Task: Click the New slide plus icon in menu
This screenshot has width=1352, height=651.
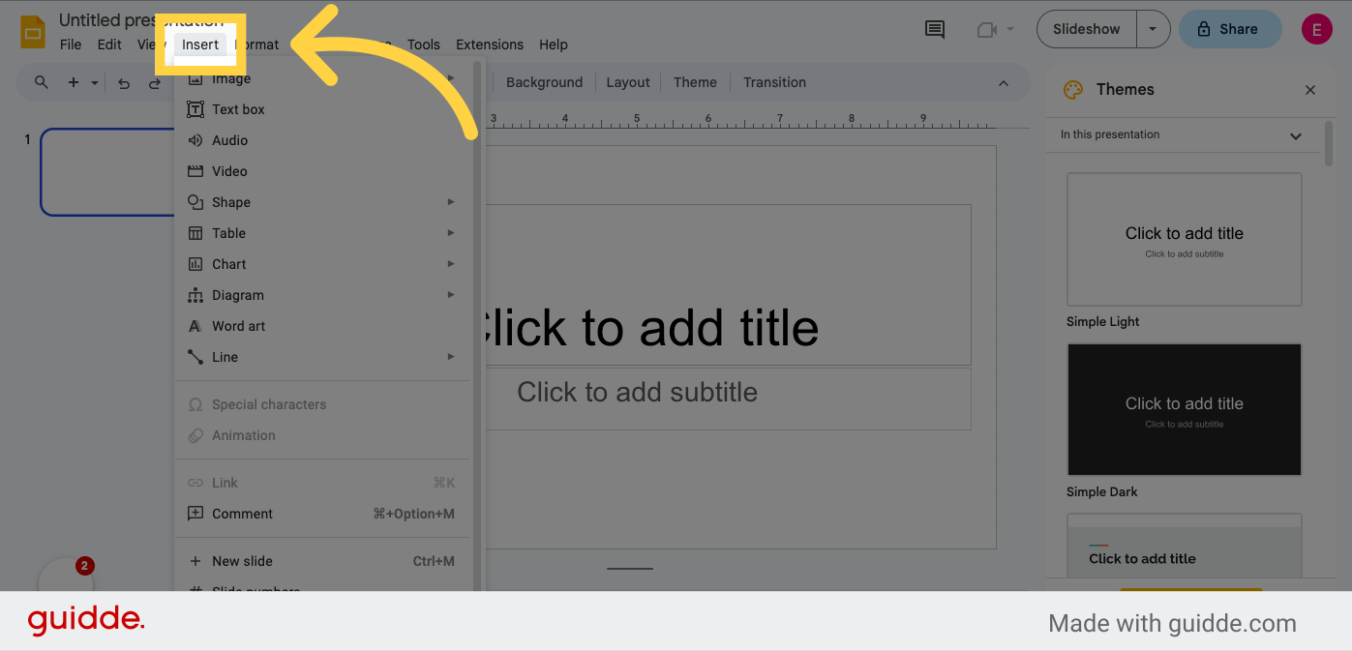Action: coord(195,561)
